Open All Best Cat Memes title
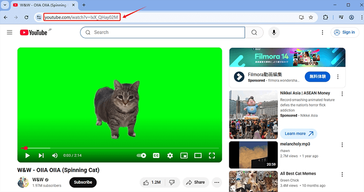This screenshot has height=192, width=364. click(x=298, y=173)
